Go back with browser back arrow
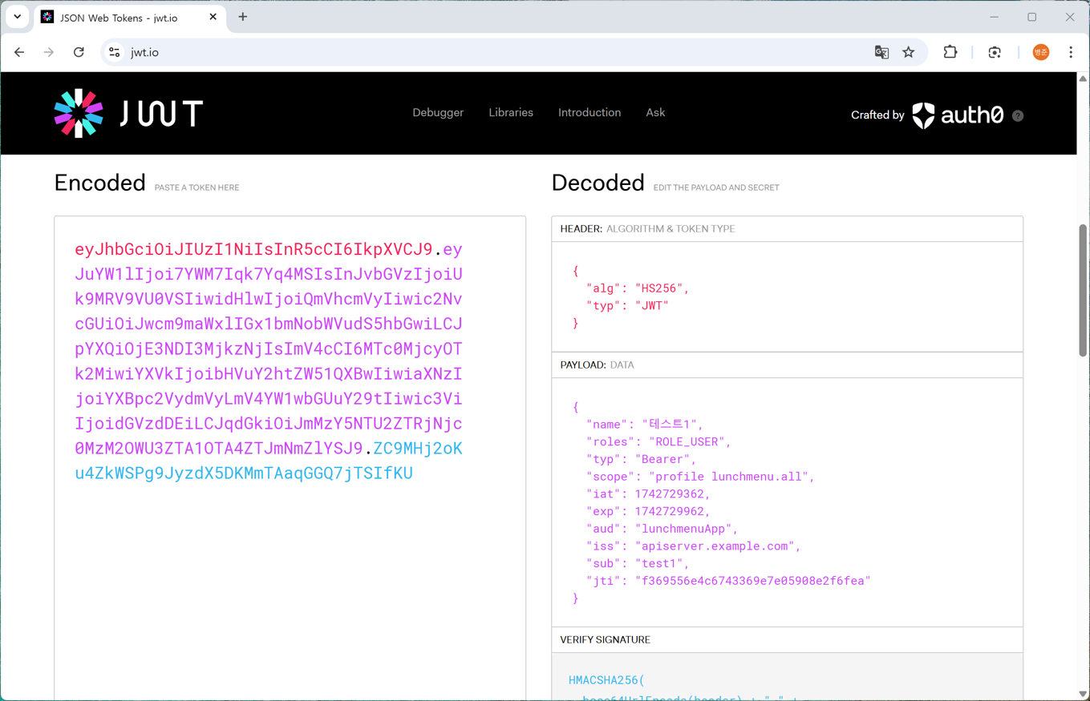The width and height of the screenshot is (1090, 701). [19, 52]
